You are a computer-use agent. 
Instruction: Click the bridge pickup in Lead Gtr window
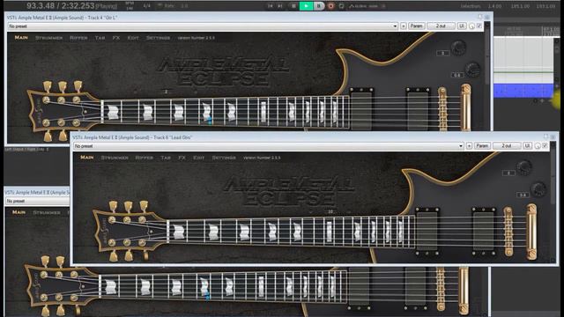click(x=484, y=231)
